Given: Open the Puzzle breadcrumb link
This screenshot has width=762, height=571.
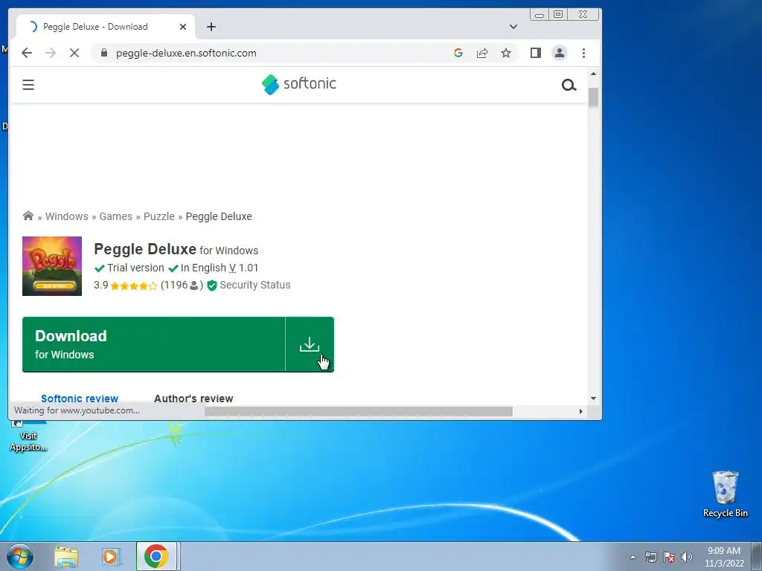Looking at the screenshot, I should (159, 216).
